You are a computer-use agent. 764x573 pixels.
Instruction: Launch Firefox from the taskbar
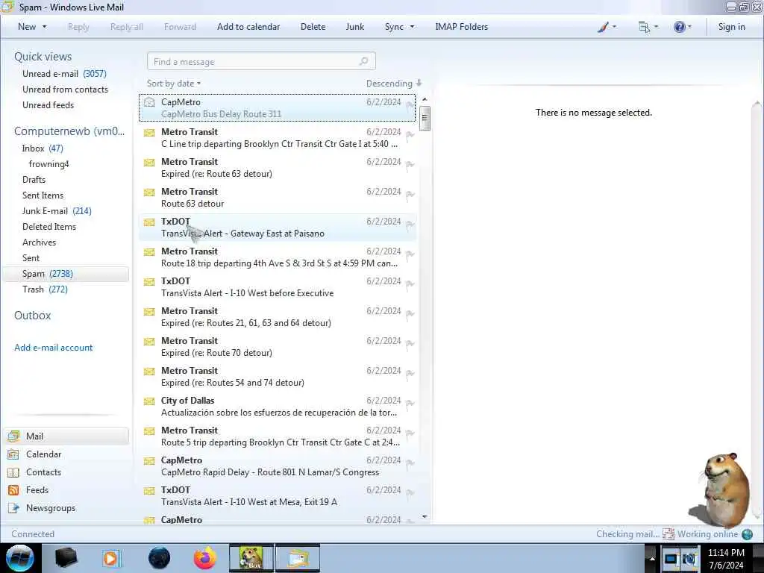(x=205, y=558)
